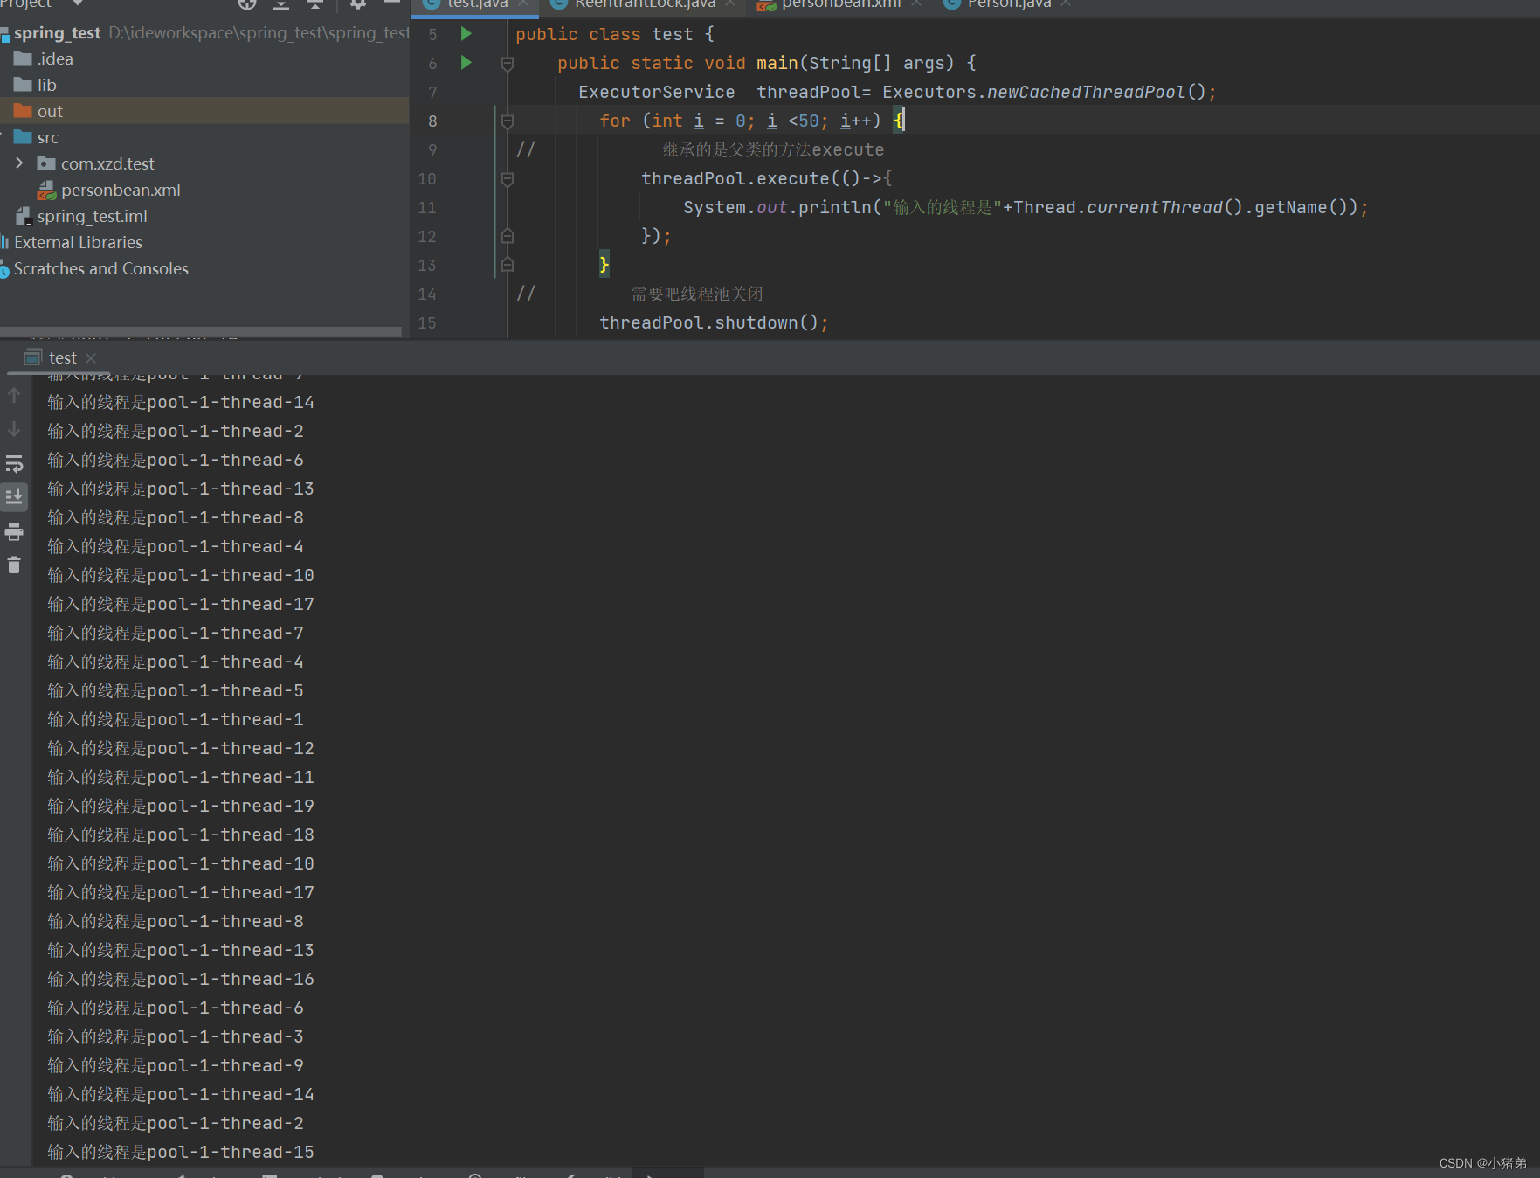Run class test from line 5 gutter arrow
The image size is (1540, 1178).
click(466, 34)
